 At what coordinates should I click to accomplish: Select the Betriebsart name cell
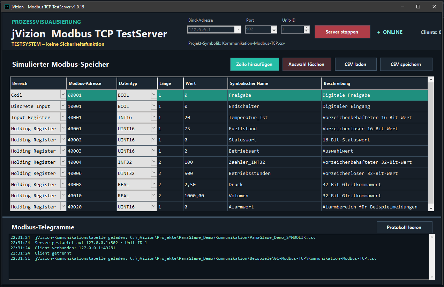274,151
